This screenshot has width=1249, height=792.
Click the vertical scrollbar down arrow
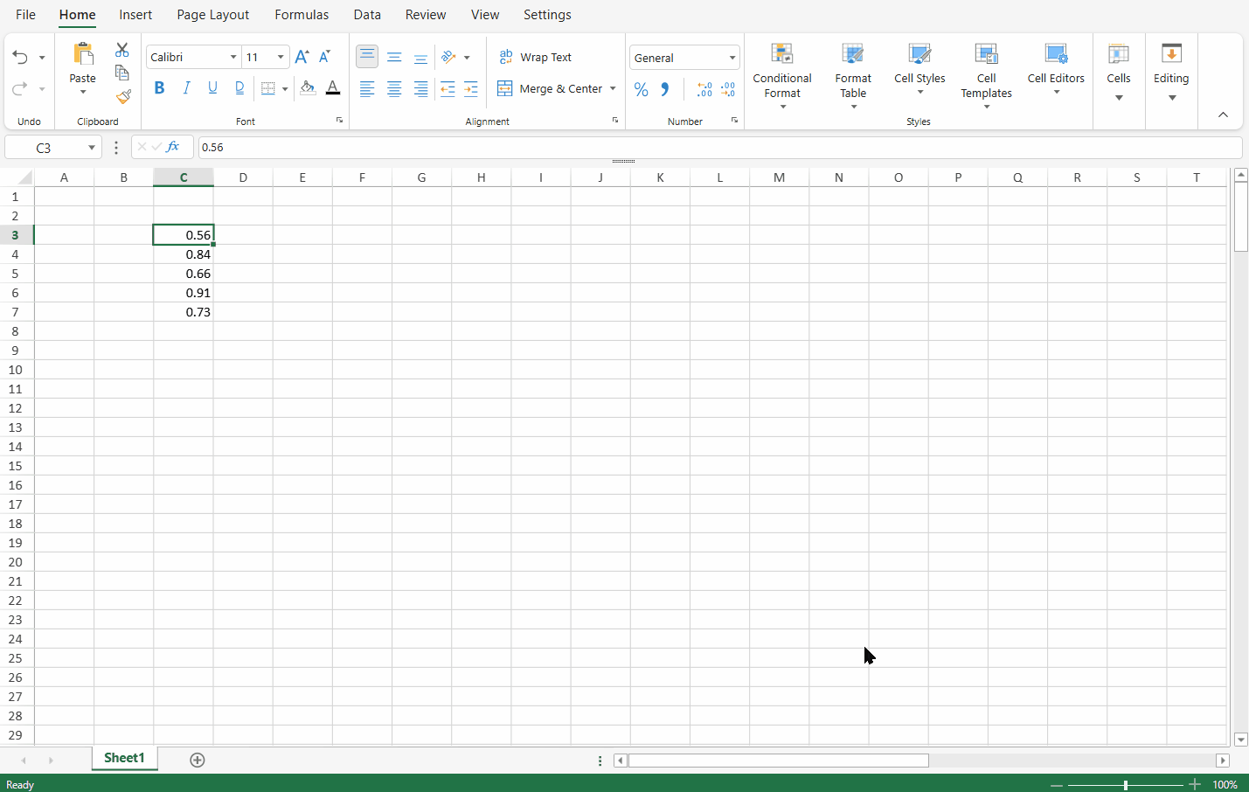[1241, 740]
